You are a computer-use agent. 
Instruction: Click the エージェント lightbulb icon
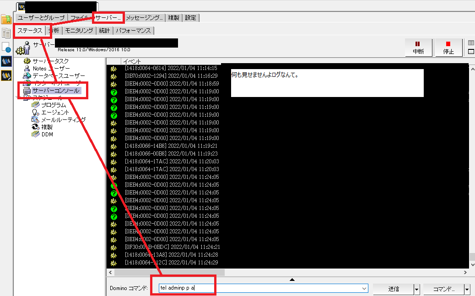[x=36, y=113]
